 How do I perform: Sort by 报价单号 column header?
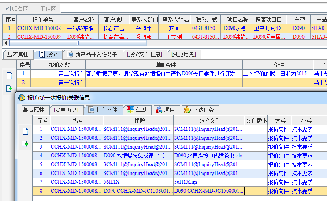43,19
